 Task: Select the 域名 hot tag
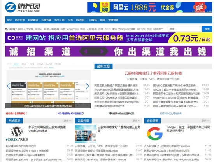[82, 29]
